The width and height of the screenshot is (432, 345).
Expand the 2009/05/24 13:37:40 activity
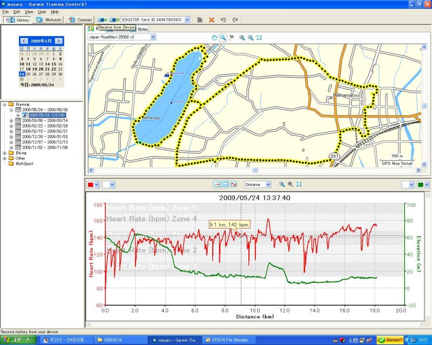18,115
